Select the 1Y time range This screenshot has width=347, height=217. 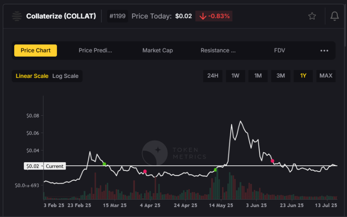pyautogui.click(x=303, y=76)
